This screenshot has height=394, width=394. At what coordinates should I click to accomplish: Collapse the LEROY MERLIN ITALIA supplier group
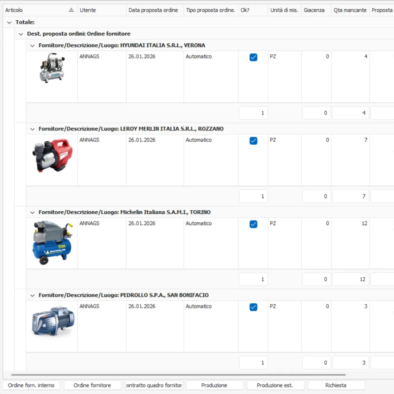(x=32, y=129)
